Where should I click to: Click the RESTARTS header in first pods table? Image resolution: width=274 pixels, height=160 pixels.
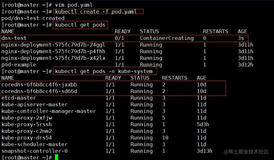tap(215, 31)
